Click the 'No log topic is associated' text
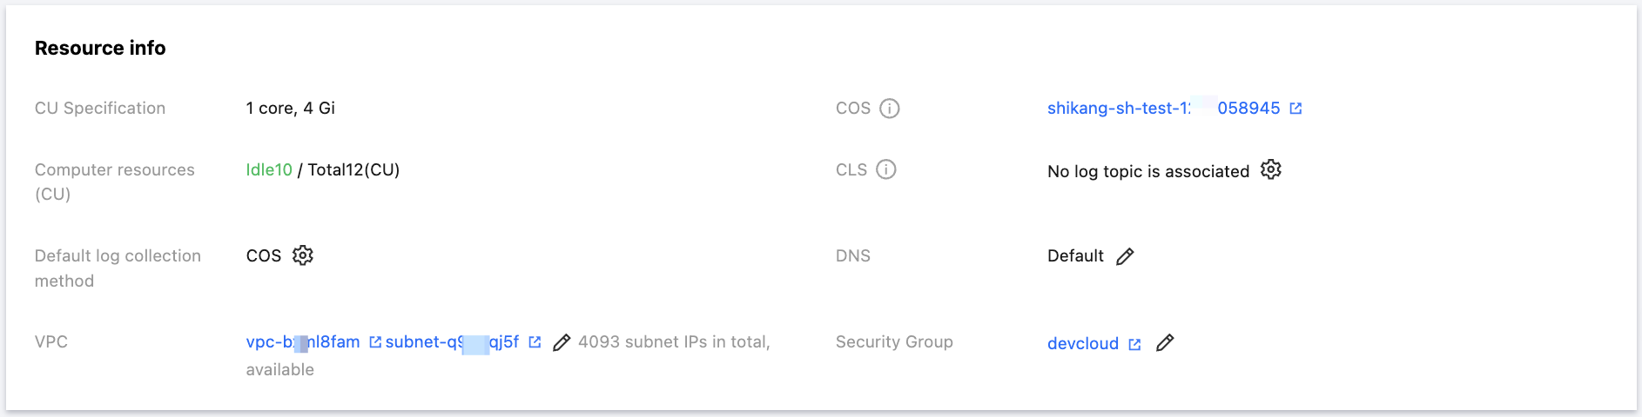The width and height of the screenshot is (1642, 417). 1148,172
